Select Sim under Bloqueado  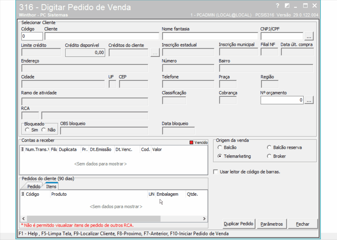click(x=27, y=130)
